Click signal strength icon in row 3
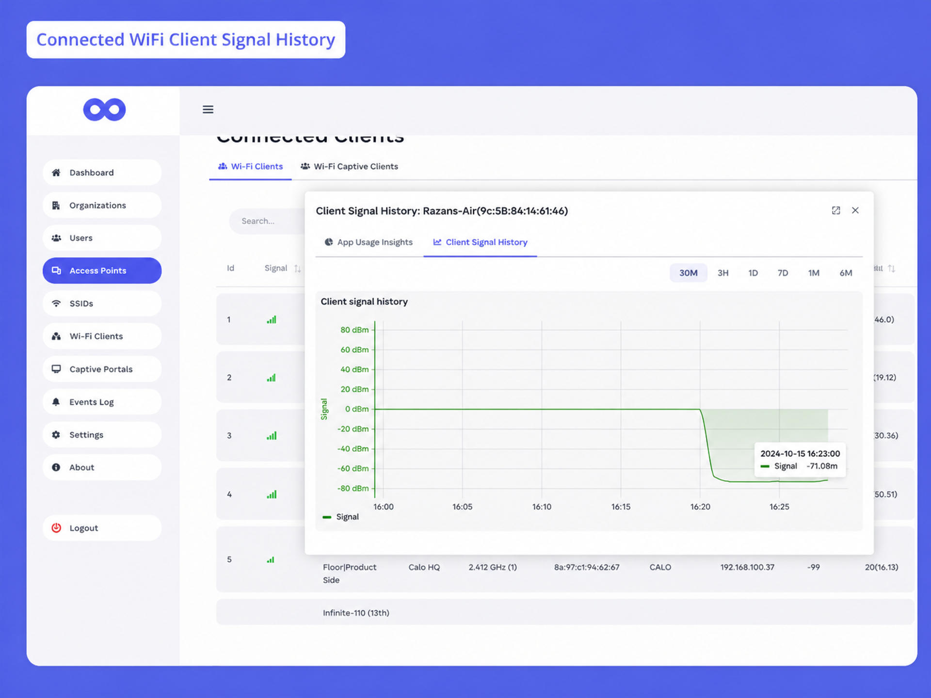 272,436
